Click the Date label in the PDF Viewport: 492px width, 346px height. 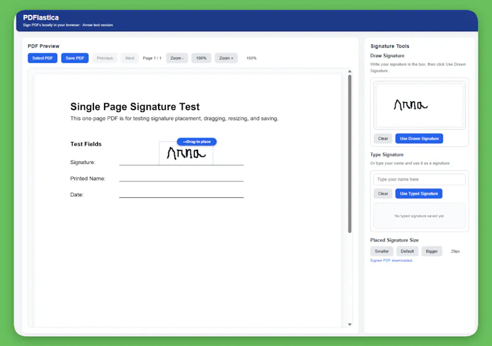click(x=77, y=195)
